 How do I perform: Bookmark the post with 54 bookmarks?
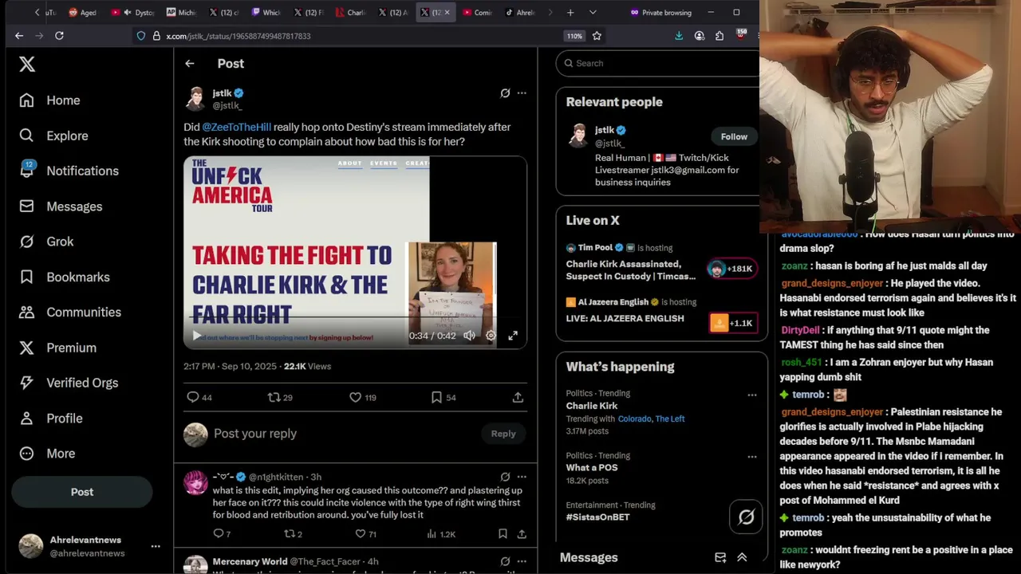click(443, 397)
